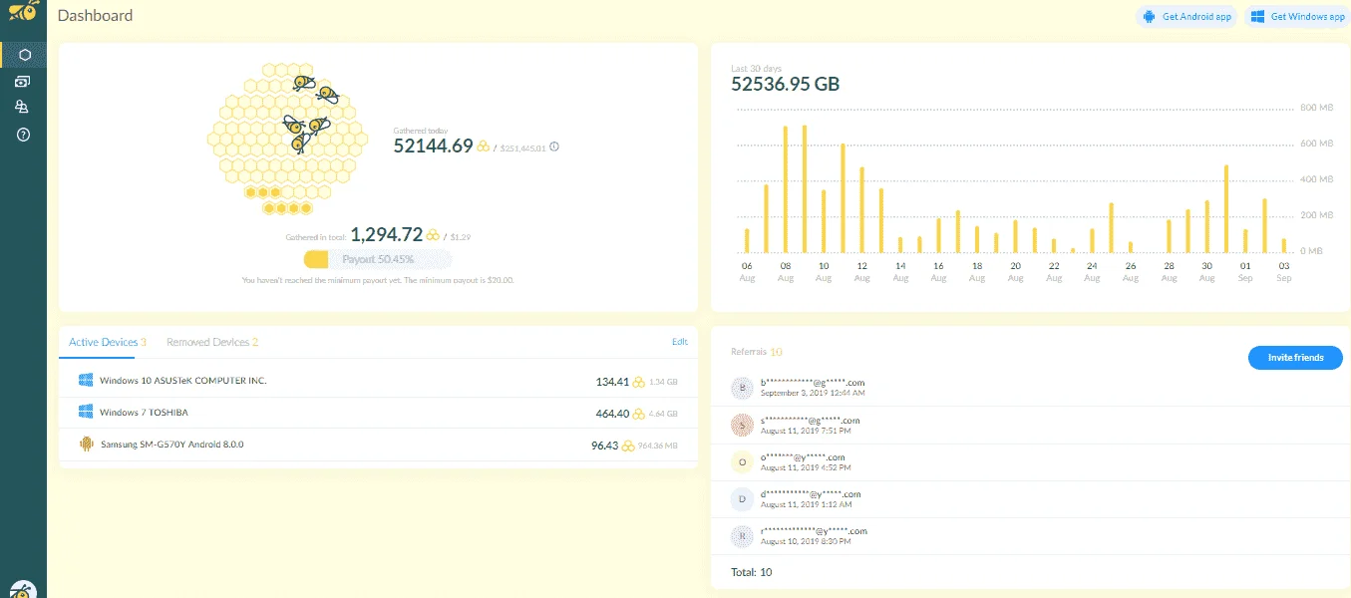Click the 800 MB chart axis label
Image resolution: width=1351 pixels, height=598 pixels.
[1317, 108]
